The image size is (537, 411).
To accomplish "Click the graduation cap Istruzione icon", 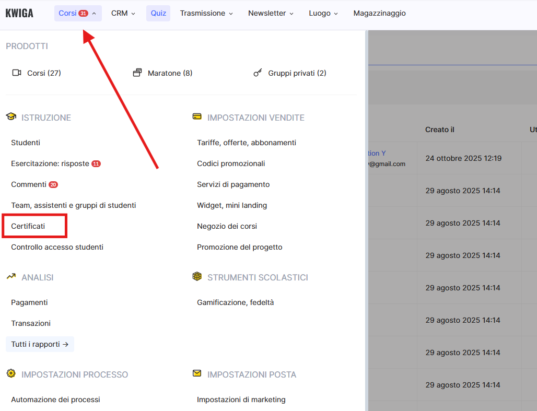I will pos(11,117).
